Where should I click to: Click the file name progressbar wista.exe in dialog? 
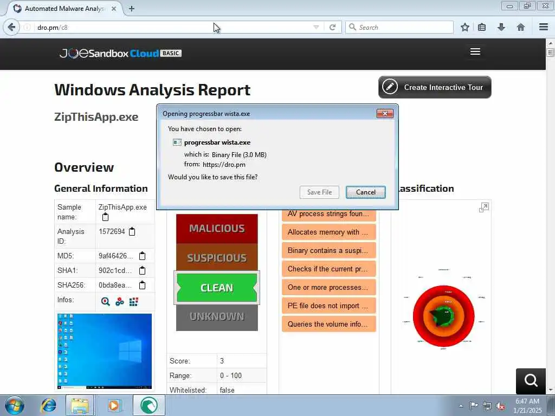(217, 142)
